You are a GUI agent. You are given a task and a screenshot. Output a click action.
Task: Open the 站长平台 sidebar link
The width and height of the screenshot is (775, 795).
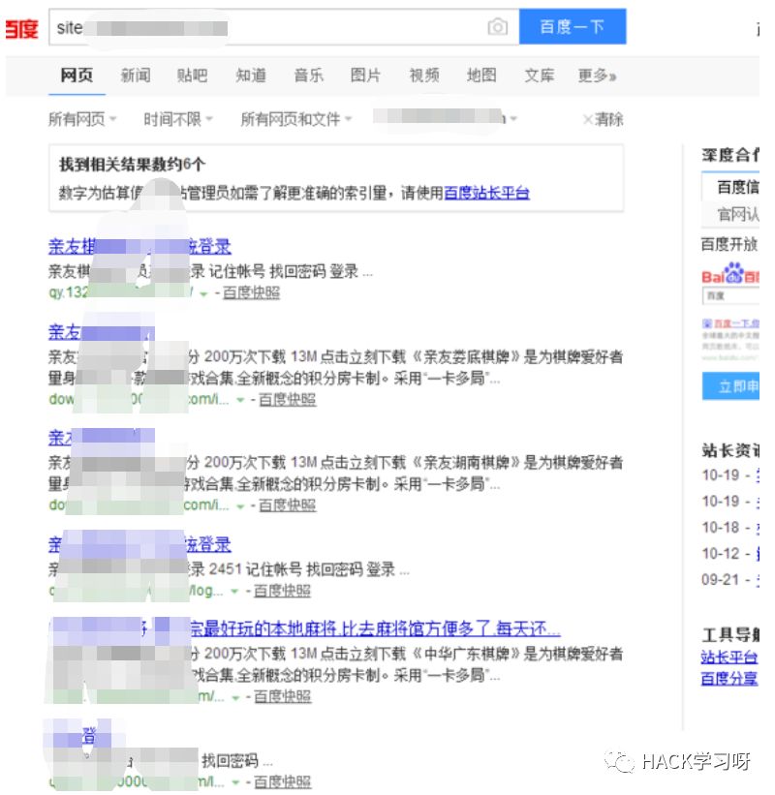(729, 657)
